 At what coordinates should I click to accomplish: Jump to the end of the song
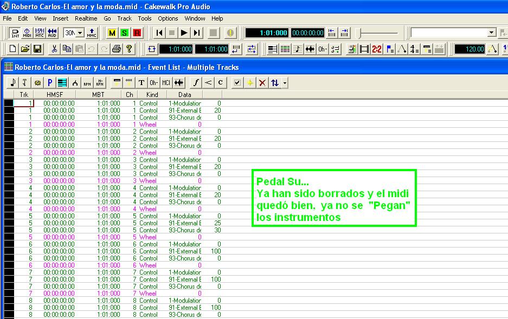196,32
